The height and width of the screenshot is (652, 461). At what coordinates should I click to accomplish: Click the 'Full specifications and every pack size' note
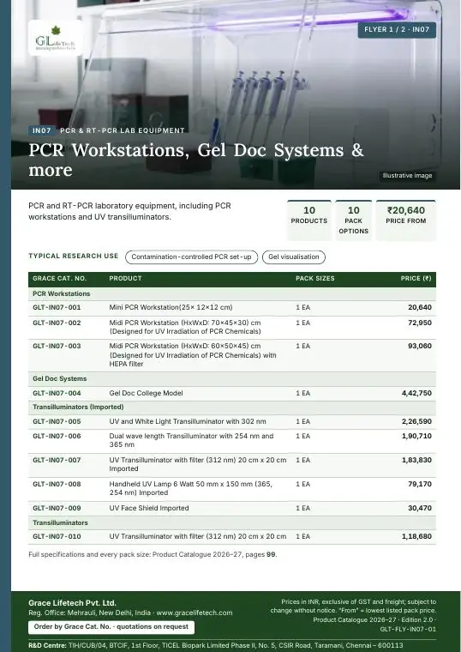(153, 555)
